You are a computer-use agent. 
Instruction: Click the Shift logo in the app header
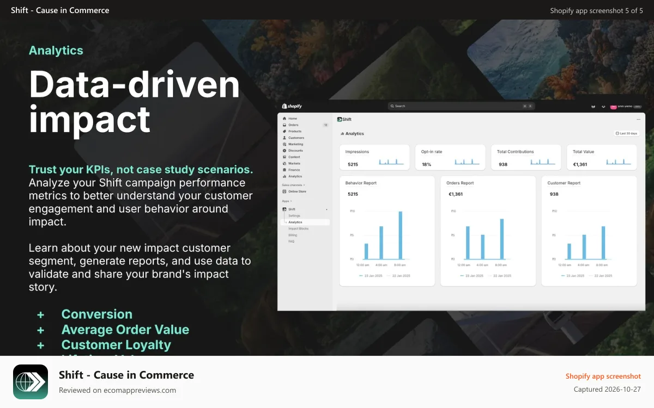[x=340, y=119]
